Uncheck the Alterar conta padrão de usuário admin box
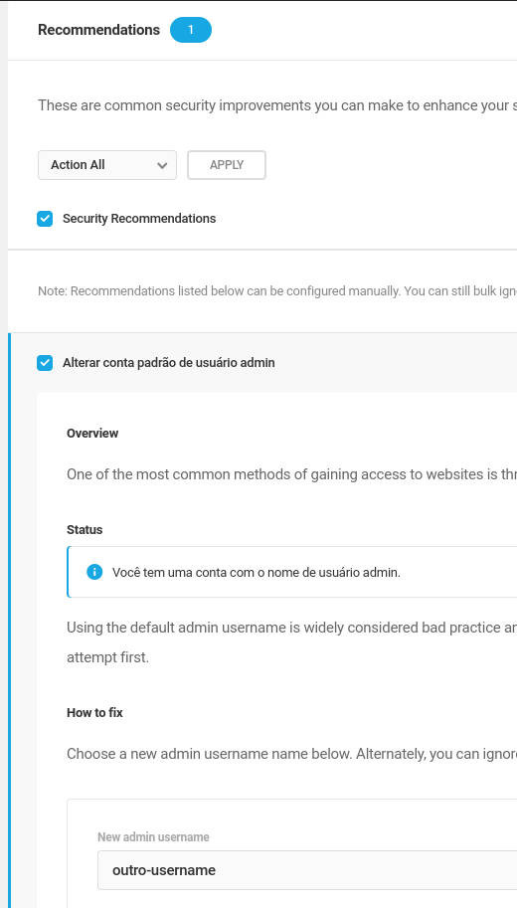The width and height of the screenshot is (517, 908). (45, 363)
